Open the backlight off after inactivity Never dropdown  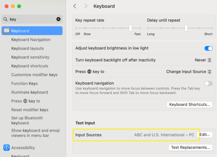coord(203,60)
